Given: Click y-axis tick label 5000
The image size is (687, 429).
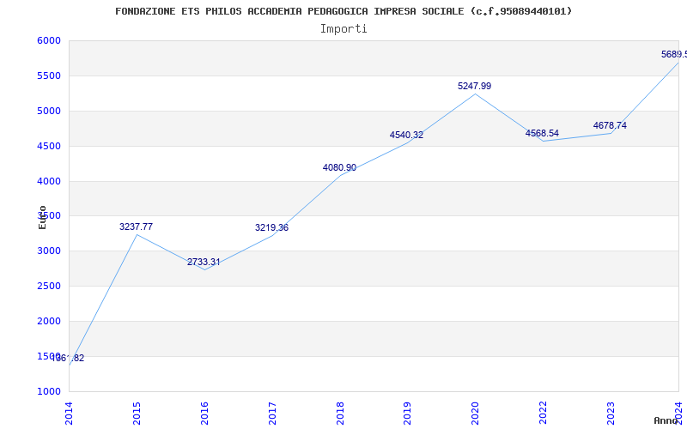Looking at the screenshot, I should tap(49, 111).
